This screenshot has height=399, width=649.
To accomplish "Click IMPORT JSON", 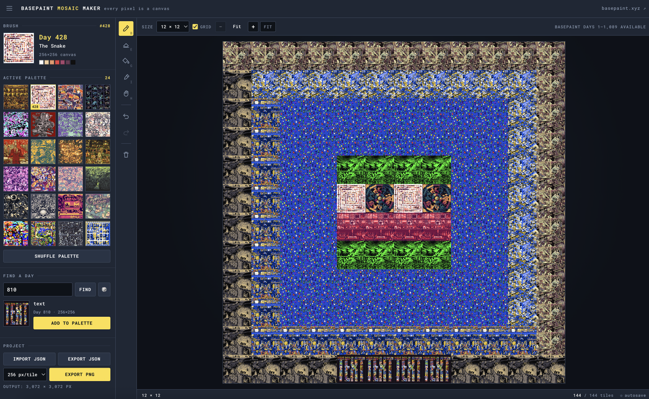I will pyautogui.click(x=29, y=359).
